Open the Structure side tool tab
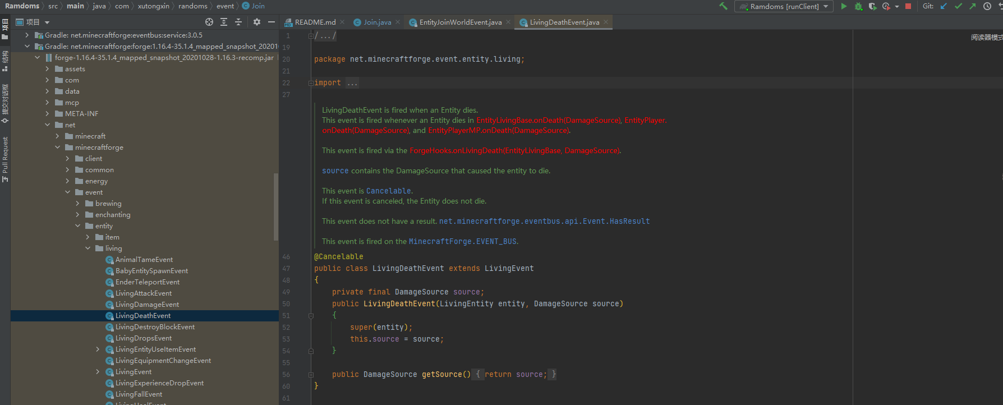Image resolution: width=1003 pixels, height=405 pixels. [5, 61]
